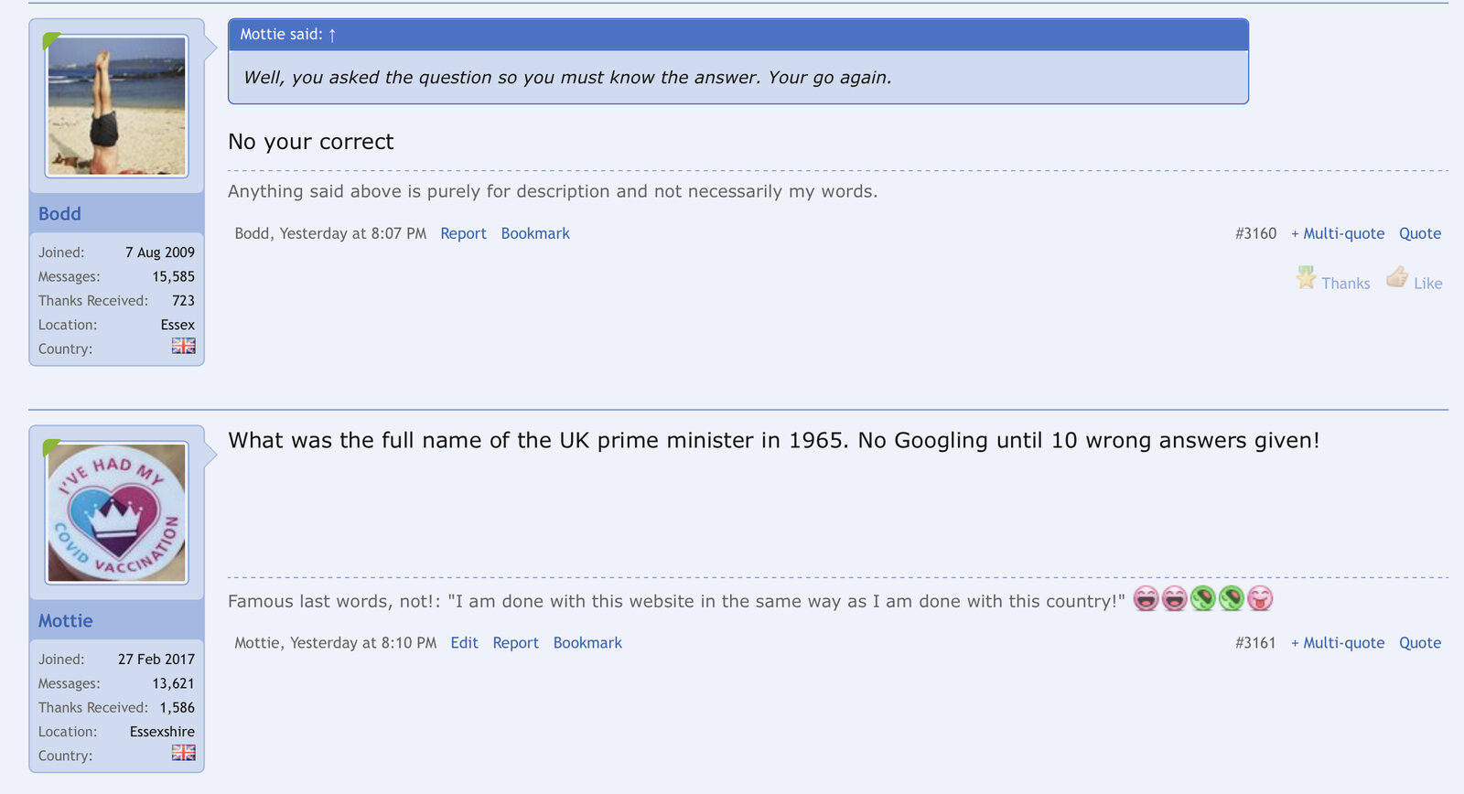This screenshot has width=1464, height=794.
Task: Quote post #3161
Action: (x=1419, y=643)
